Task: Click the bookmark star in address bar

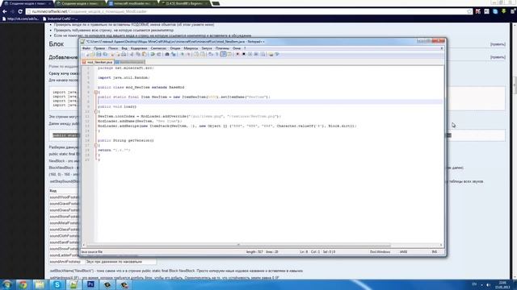Action: click(x=469, y=11)
